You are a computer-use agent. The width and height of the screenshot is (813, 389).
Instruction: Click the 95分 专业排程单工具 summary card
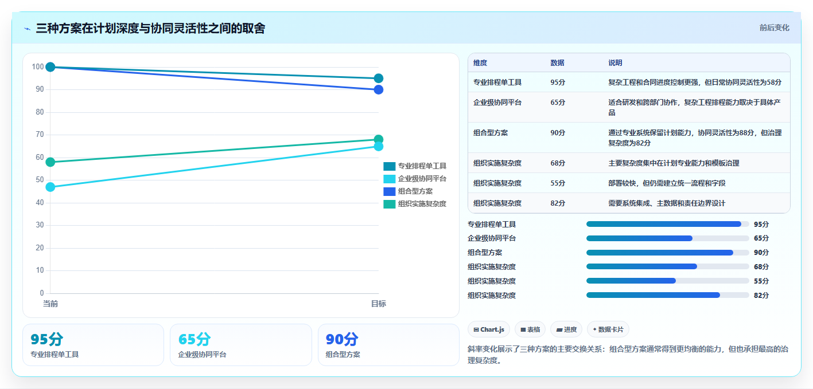93,345
